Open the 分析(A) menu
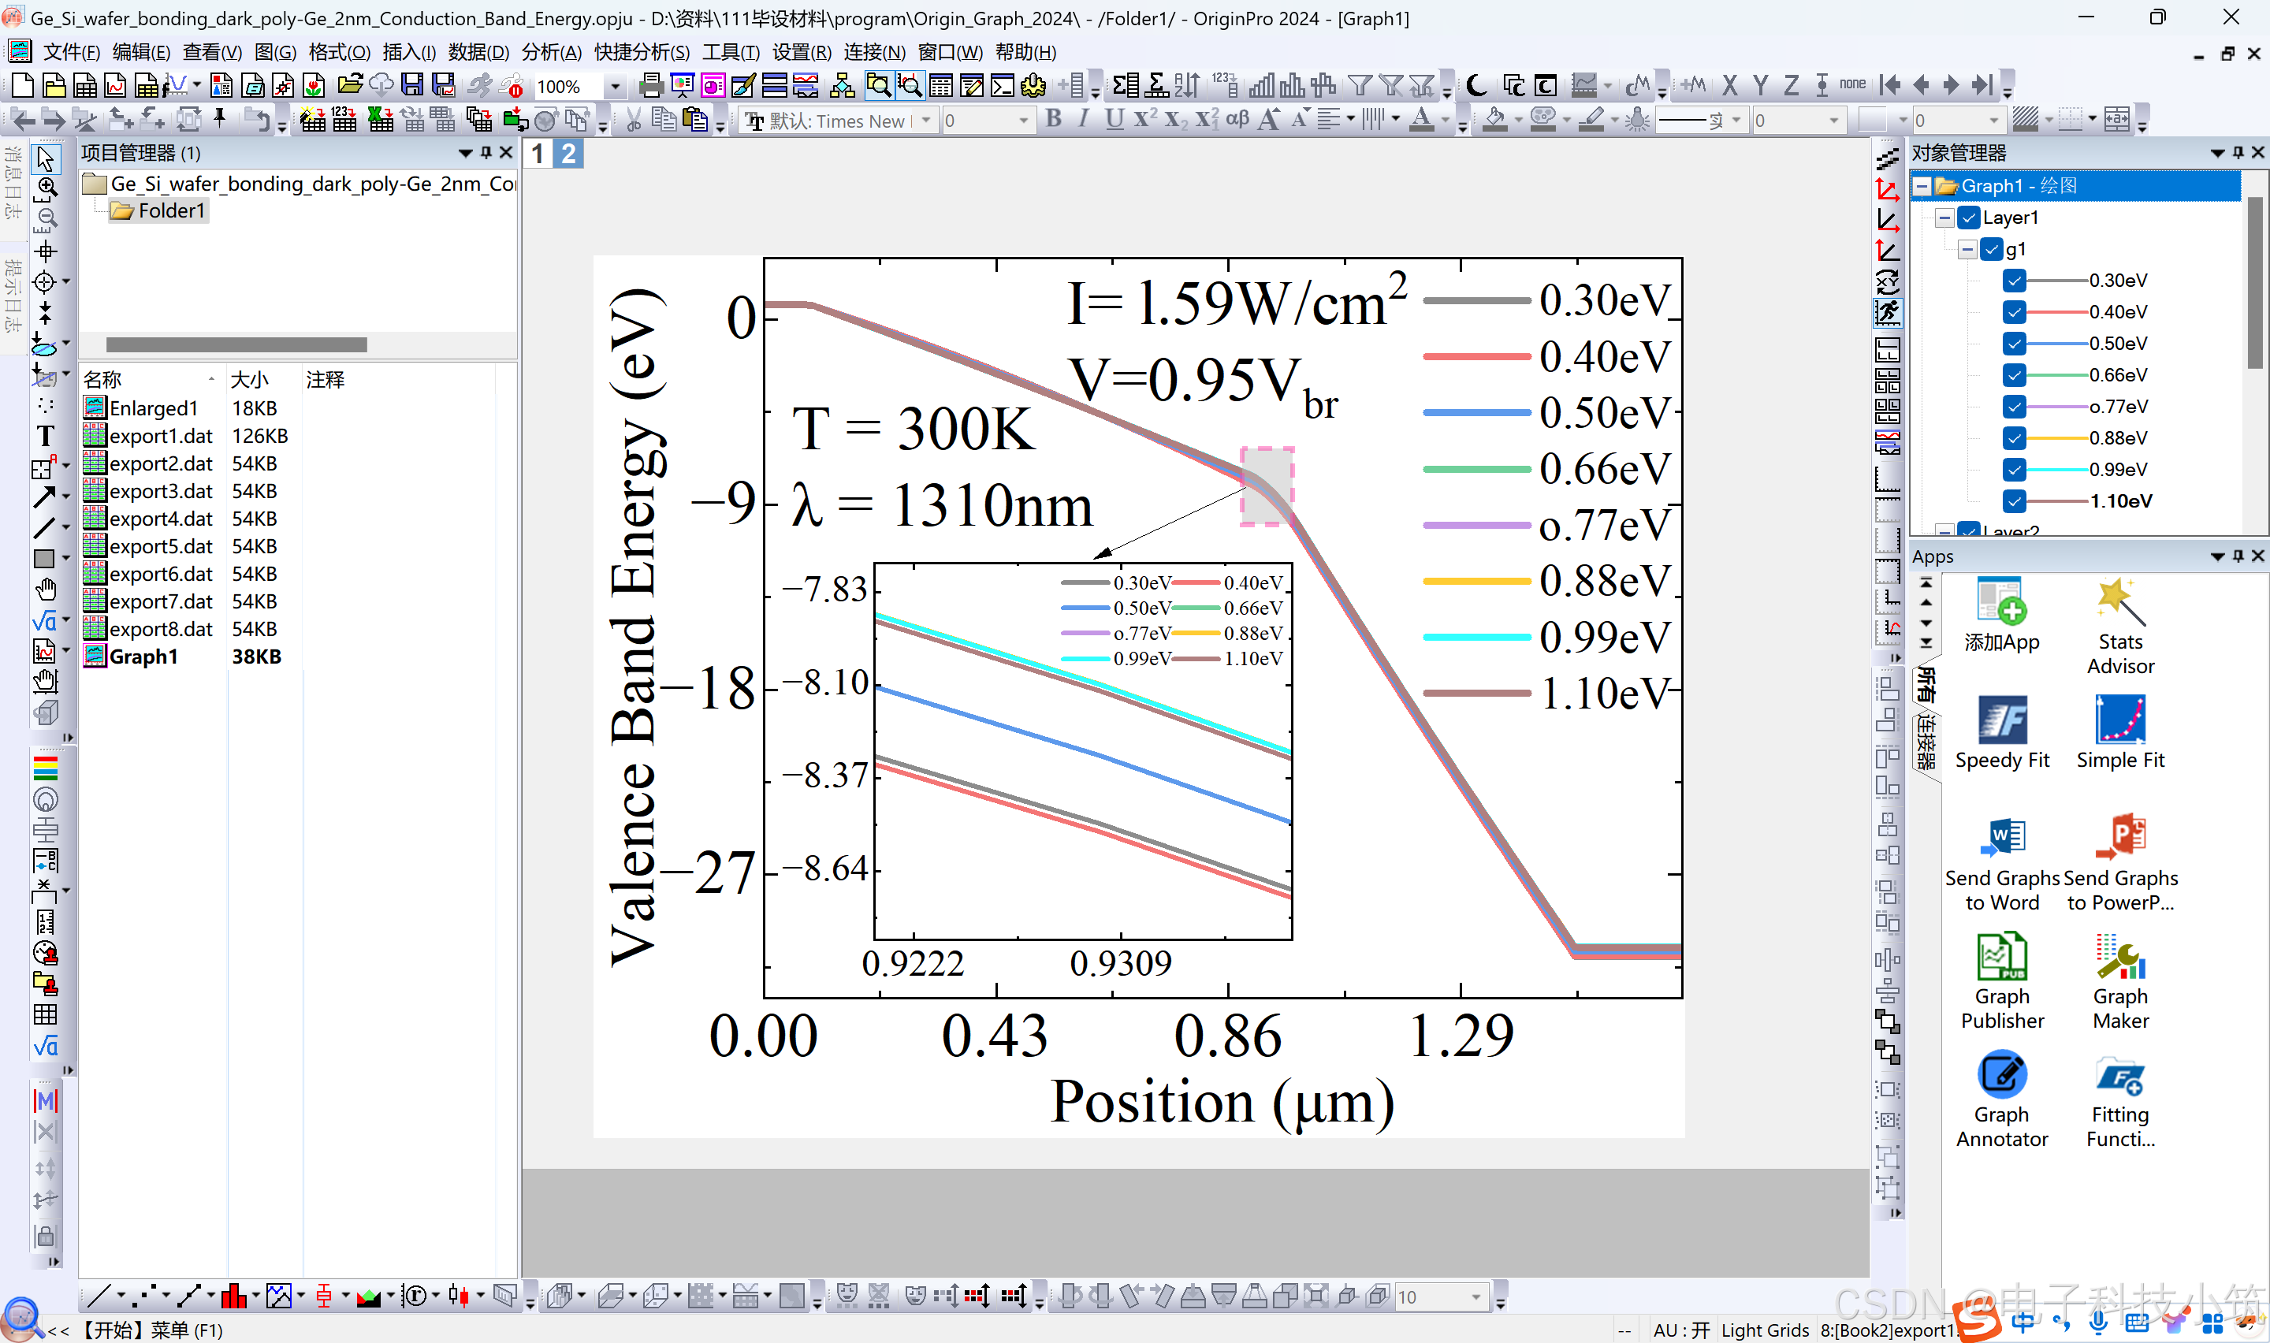Image resolution: width=2270 pixels, height=1343 pixels. tap(550, 53)
